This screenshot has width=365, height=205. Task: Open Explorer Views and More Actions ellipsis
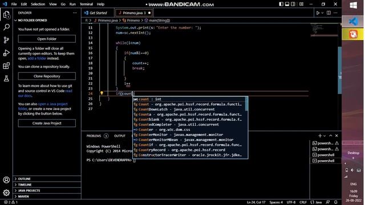75,13
